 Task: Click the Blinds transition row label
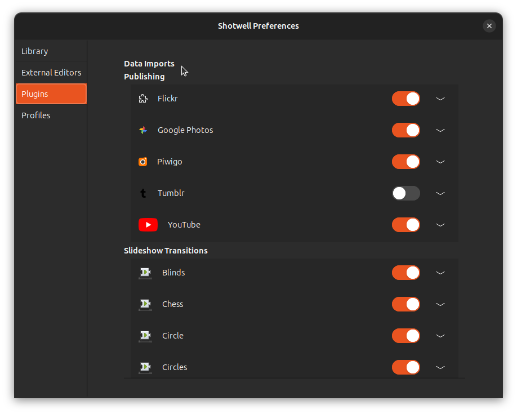(x=173, y=273)
